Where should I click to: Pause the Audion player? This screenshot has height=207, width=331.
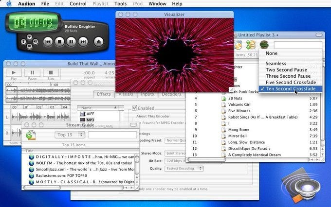pos(71,42)
